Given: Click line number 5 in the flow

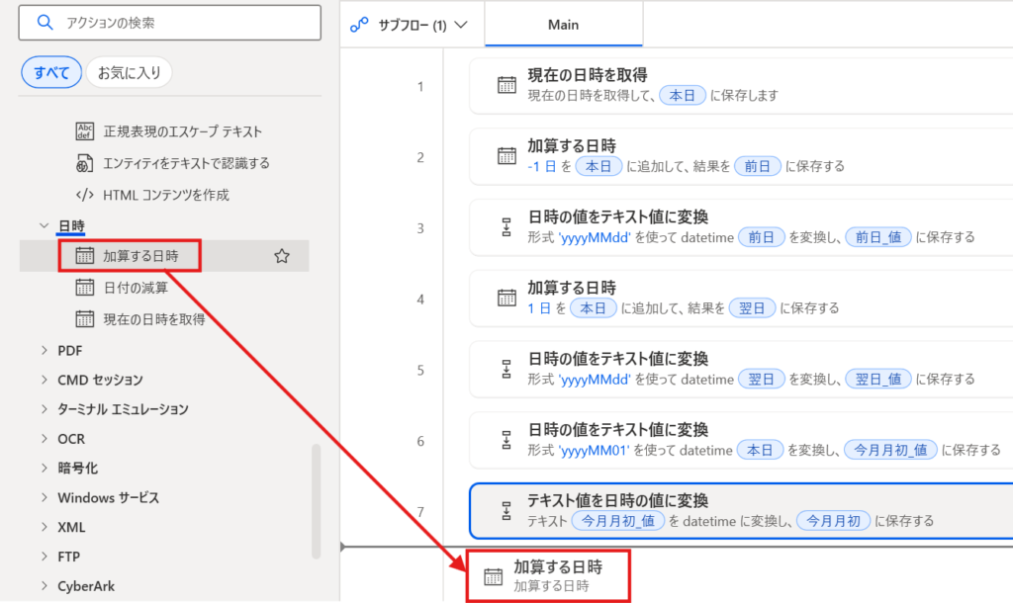Looking at the screenshot, I should pyautogui.click(x=420, y=371).
